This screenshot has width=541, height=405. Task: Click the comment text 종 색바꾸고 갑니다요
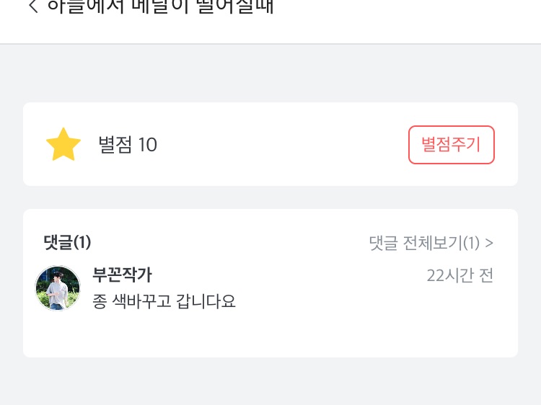[x=164, y=301]
